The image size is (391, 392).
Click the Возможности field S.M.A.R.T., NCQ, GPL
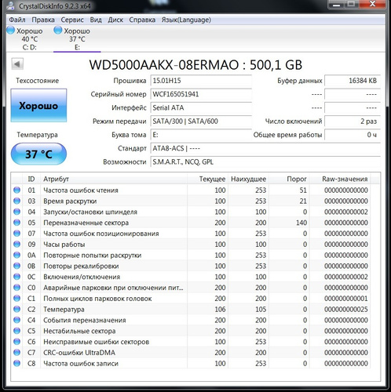pyautogui.click(x=265, y=162)
